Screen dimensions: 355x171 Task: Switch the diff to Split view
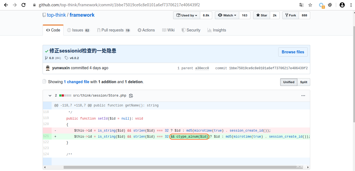pos(304,82)
